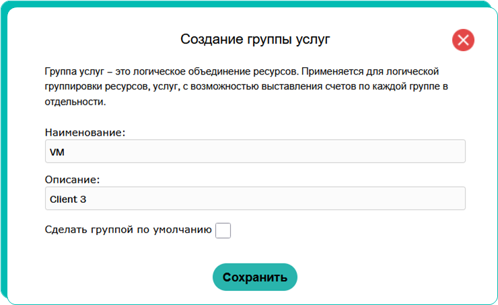The height and width of the screenshot is (305, 498).
Task: Click the 'Сделать группой по умолчанию' label text
Action: click(128, 230)
